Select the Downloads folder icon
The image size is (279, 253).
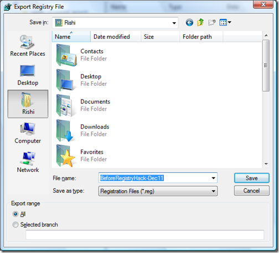66,131
